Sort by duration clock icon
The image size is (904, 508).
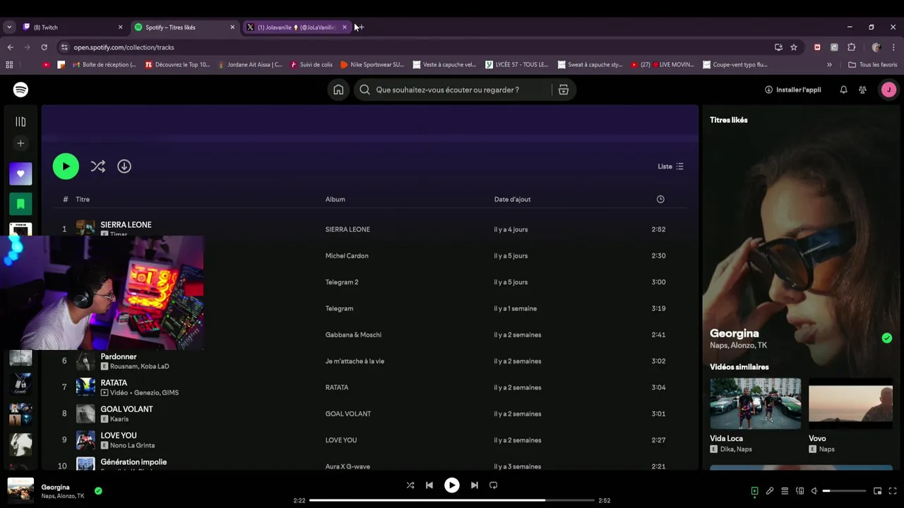click(660, 199)
